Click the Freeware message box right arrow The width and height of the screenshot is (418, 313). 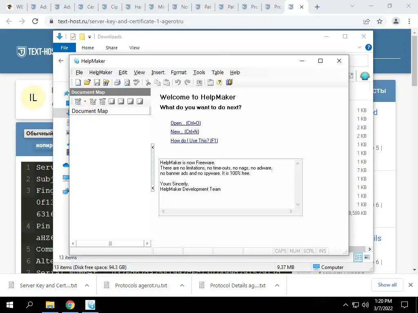tap(291, 212)
